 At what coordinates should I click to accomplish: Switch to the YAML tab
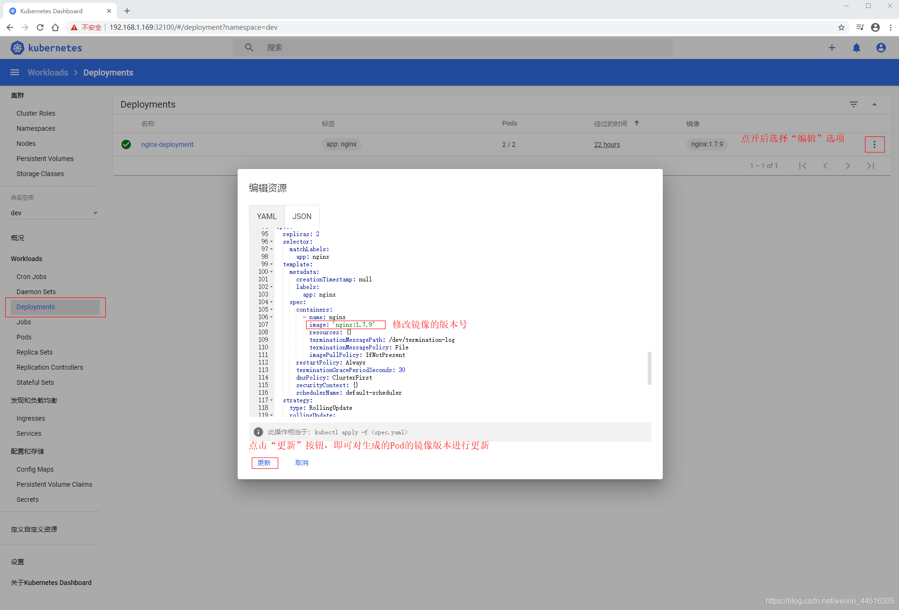pos(267,216)
